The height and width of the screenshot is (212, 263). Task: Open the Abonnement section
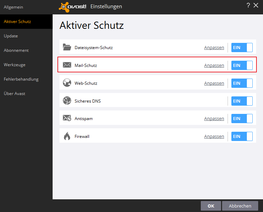point(26,50)
